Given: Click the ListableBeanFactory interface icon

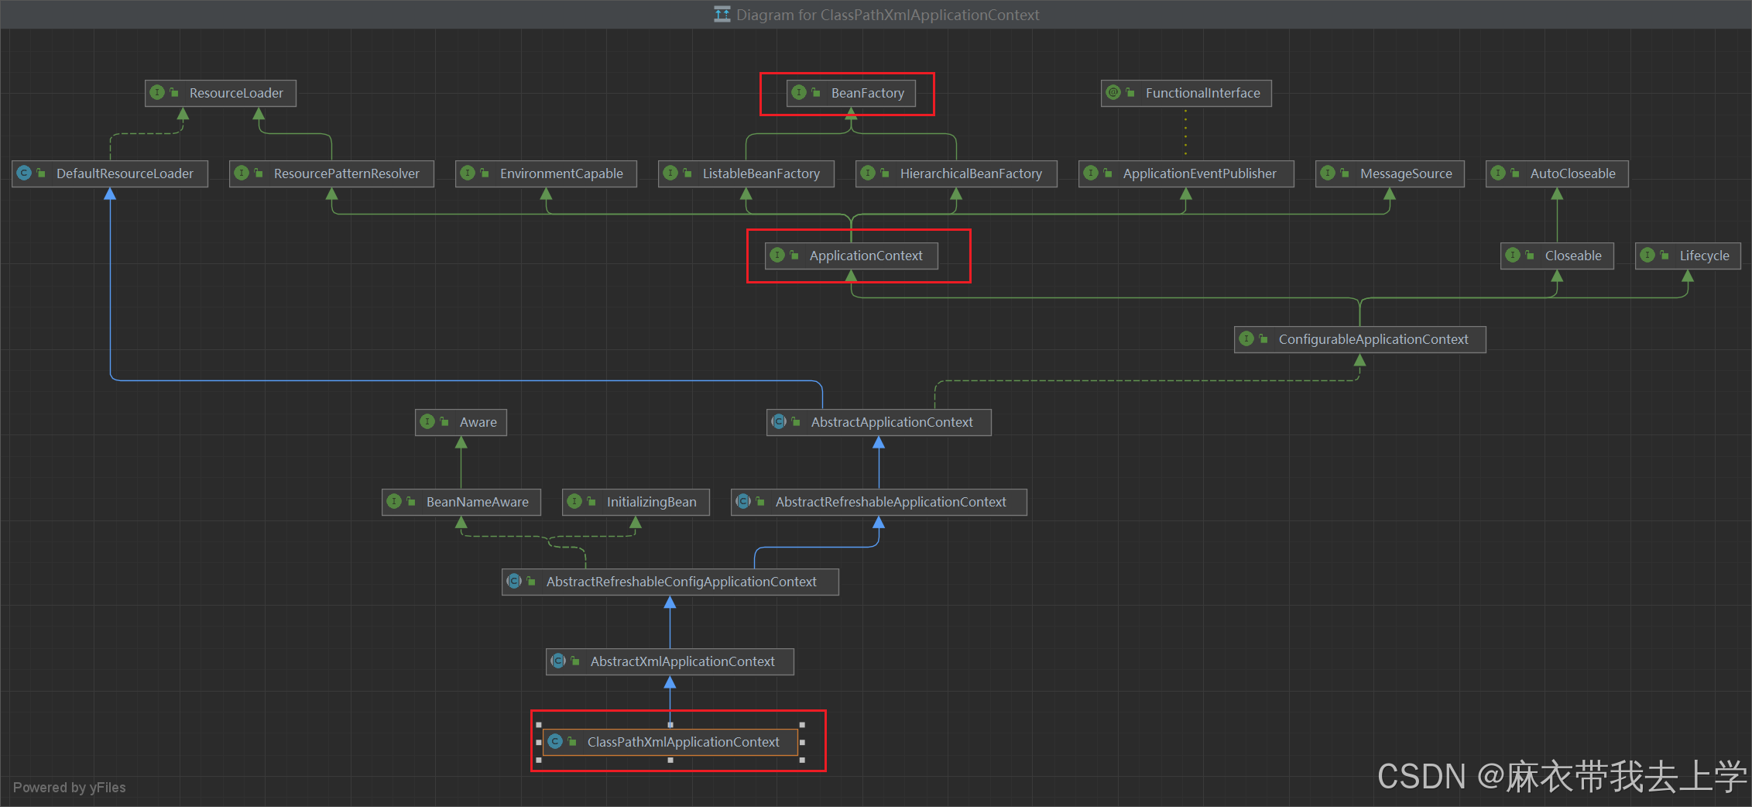Looking at the screenshot, I should point(670,173).
